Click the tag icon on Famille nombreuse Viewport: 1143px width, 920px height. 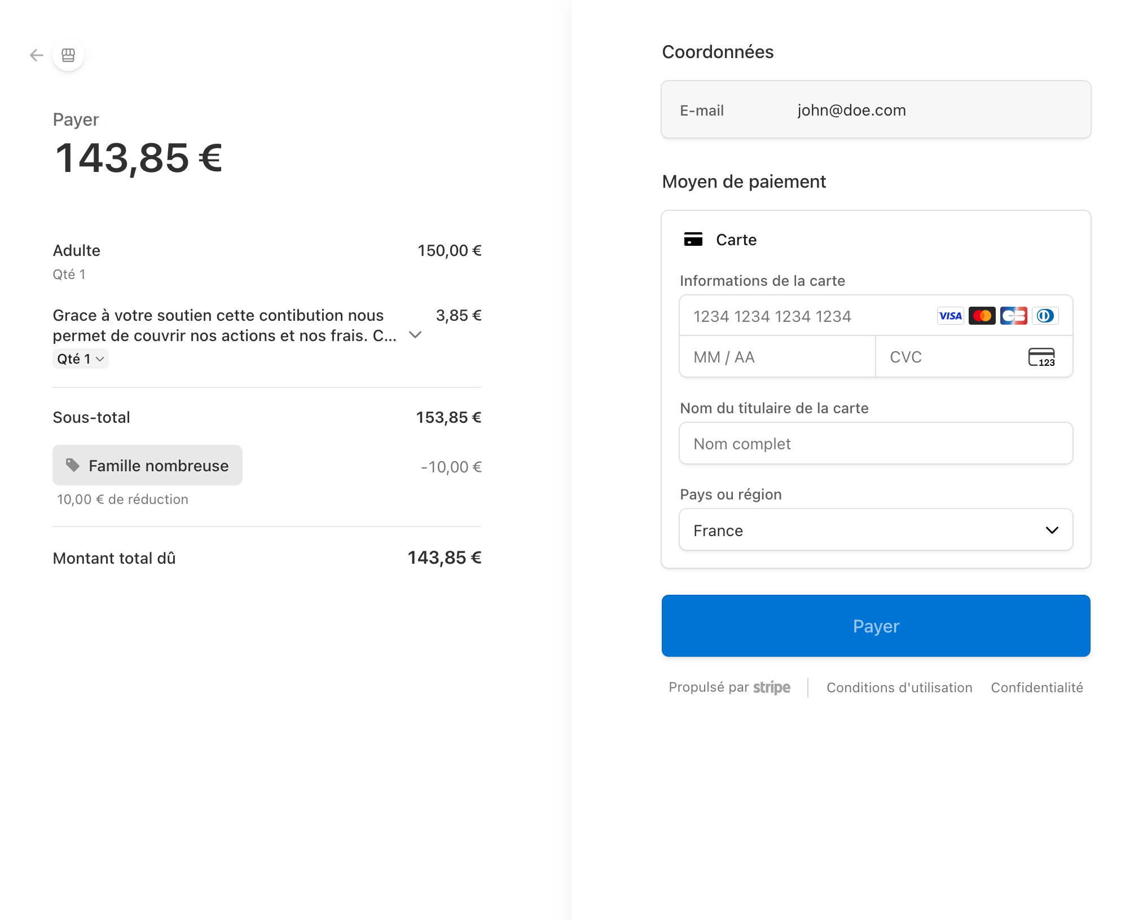pyautogui.click(x=73, y=465)
